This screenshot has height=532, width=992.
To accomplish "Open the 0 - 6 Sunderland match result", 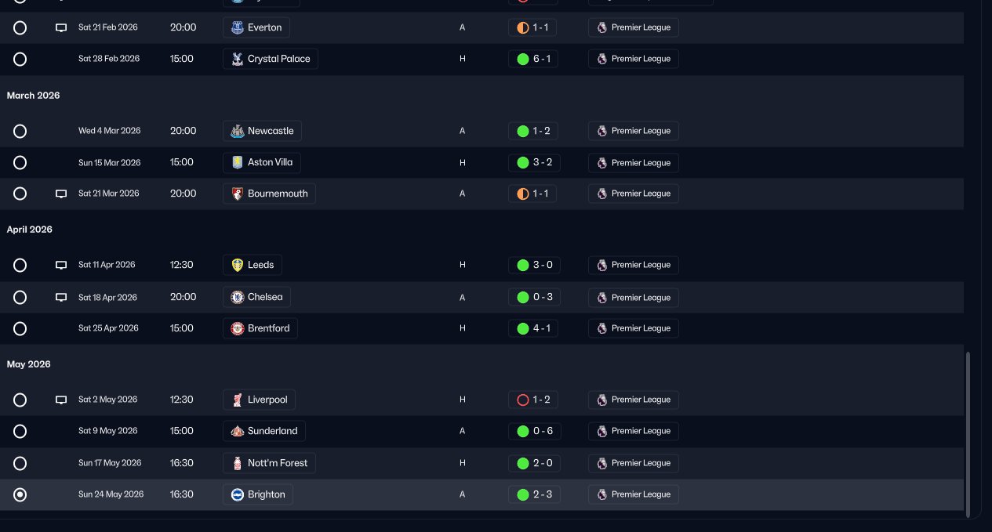I will (534, 431).
